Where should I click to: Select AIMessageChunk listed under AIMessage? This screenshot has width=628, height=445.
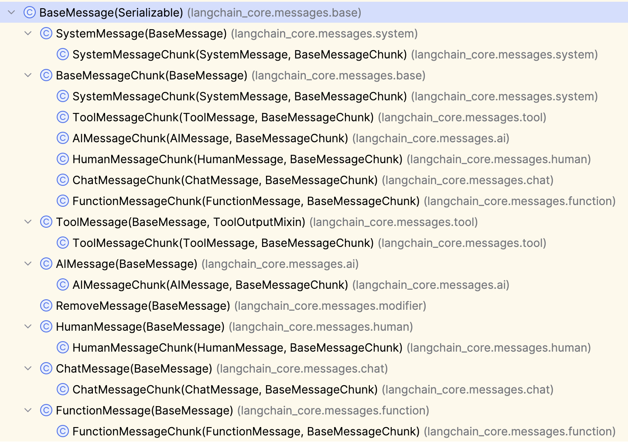point(210,285)
